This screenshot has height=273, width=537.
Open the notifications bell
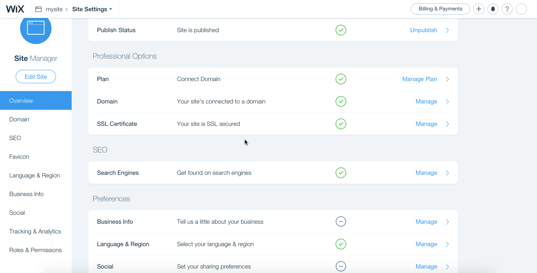point(493,9)
